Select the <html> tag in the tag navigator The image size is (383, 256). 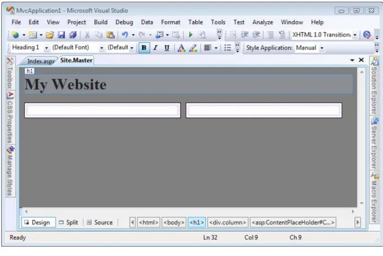148,222
